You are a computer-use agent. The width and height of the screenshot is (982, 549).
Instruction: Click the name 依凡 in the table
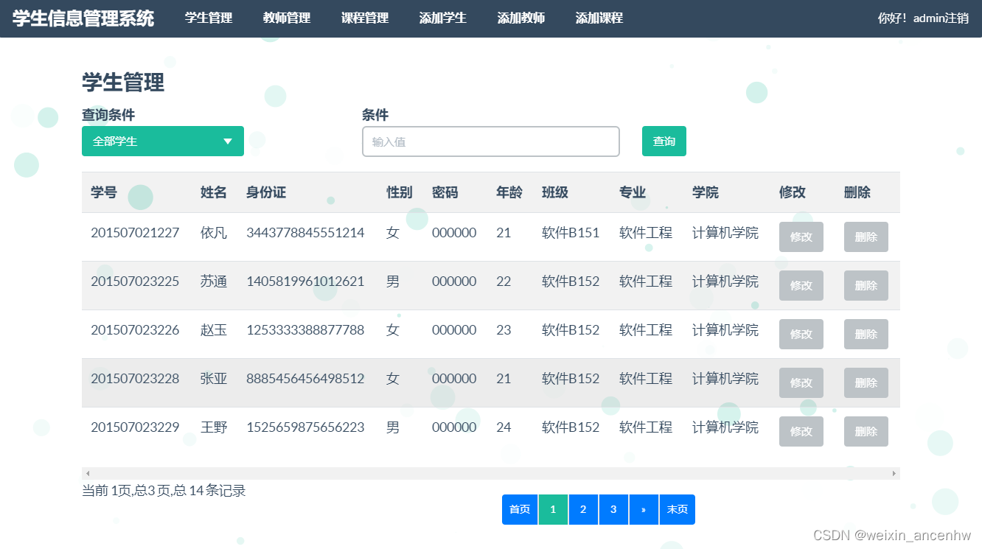[214, 233]
